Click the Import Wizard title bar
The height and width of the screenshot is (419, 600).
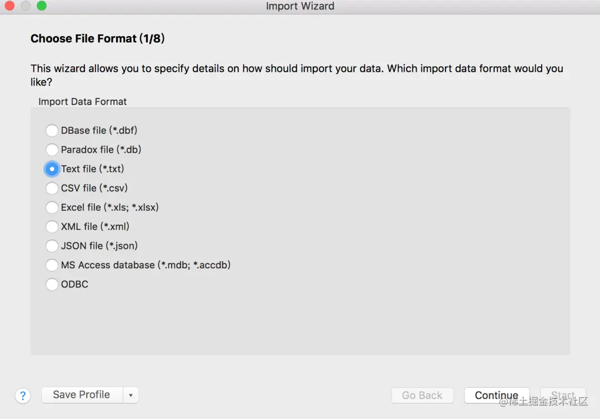(x=300, y=7)
